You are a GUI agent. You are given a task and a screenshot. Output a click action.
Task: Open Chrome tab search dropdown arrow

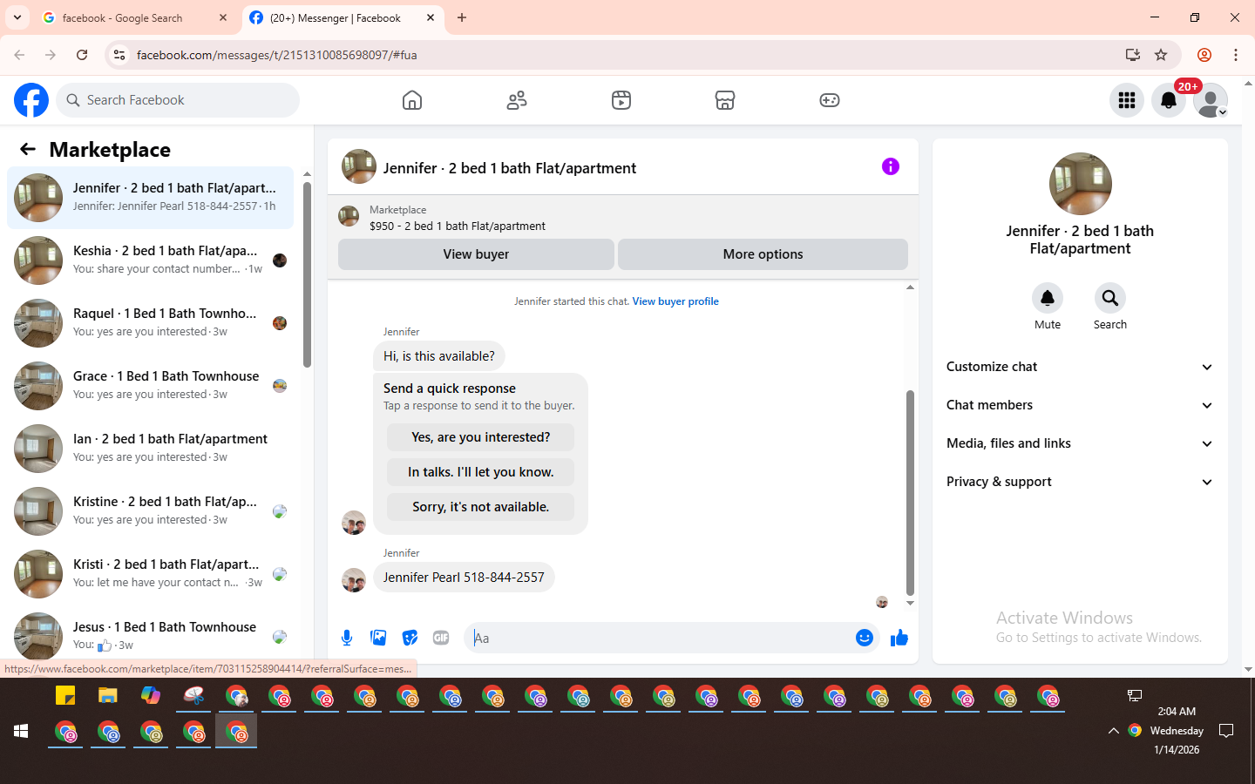[17, 17]
